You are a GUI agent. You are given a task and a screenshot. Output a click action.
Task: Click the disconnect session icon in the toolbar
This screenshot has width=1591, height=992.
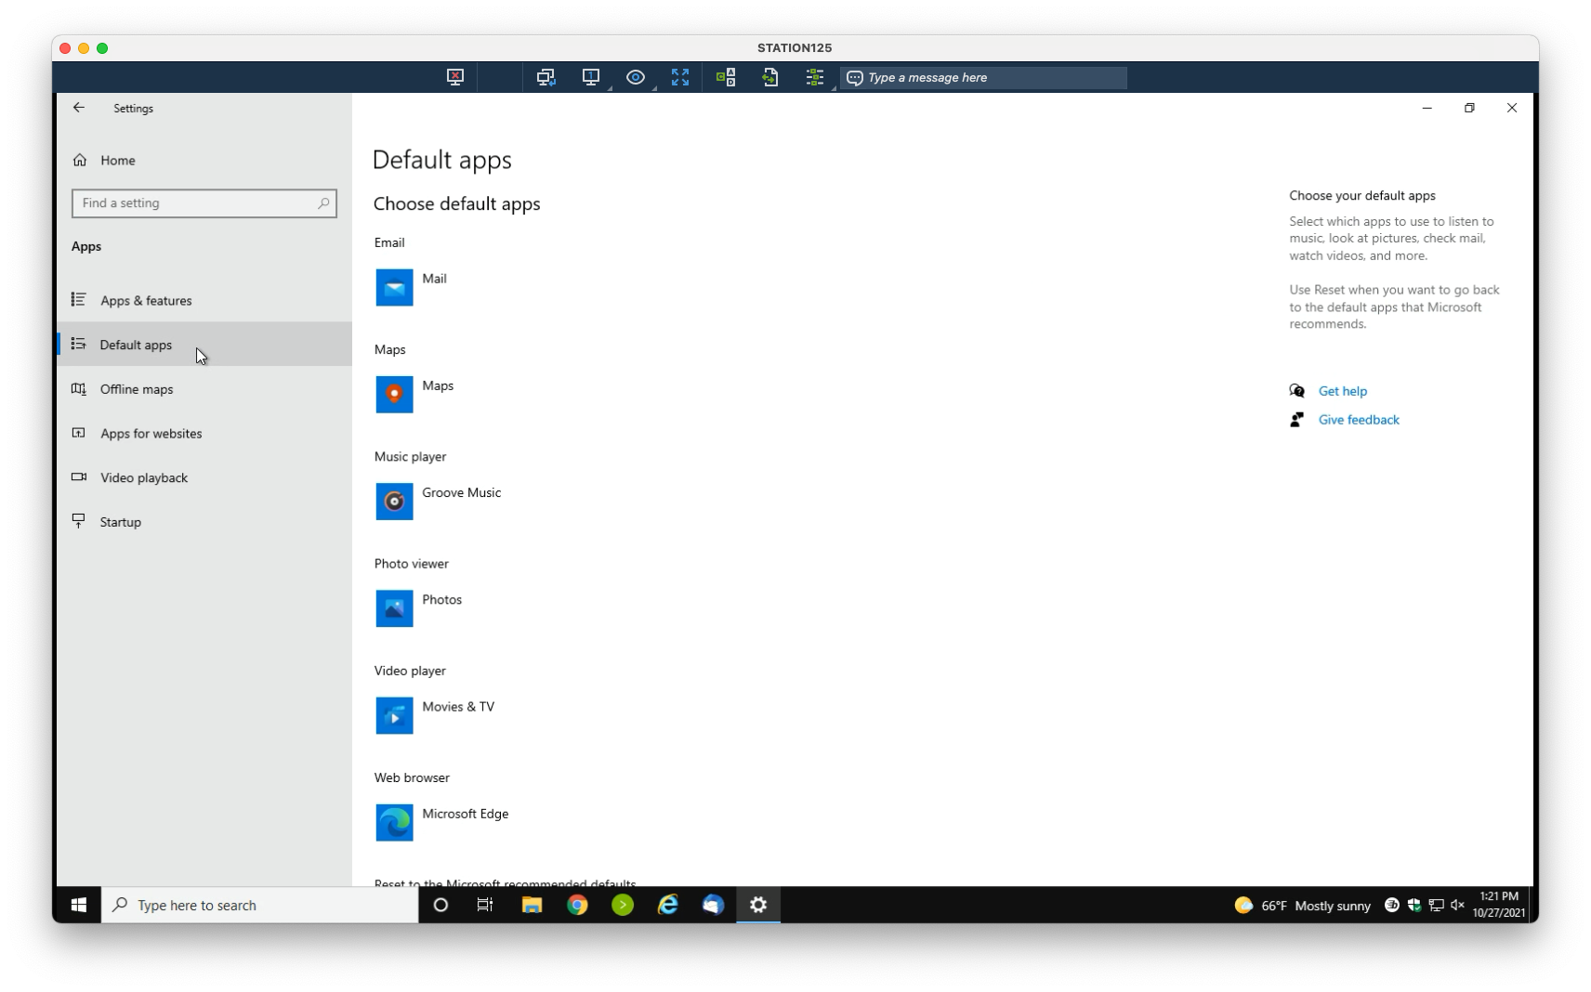pyautogui.click(x=454, y=77)
